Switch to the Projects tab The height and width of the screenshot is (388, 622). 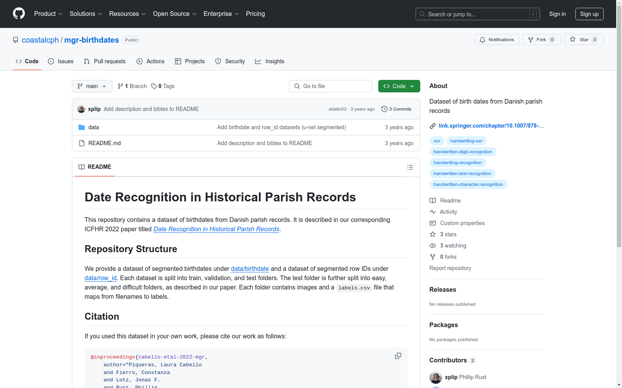(190, 61)
